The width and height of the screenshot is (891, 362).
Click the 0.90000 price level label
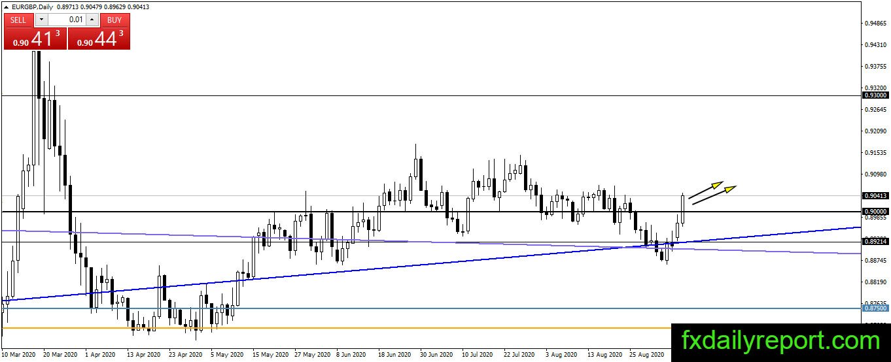point(875,212)
